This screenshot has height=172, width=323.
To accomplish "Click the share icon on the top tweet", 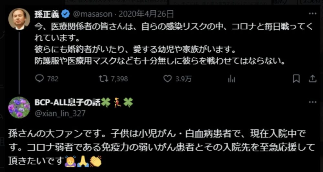I will 312,79.
